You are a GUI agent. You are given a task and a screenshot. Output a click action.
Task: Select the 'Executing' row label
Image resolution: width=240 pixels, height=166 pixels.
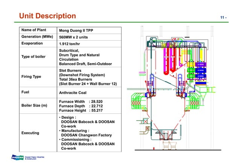(30, 133)
